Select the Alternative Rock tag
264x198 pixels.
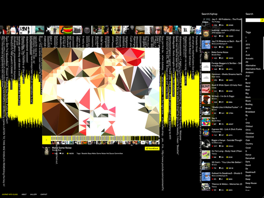[253, 69]
